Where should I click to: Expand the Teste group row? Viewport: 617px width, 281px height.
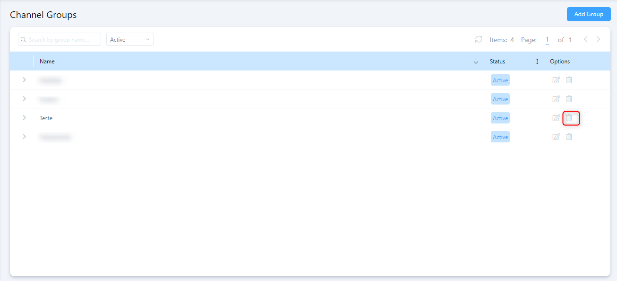tap(24, 118)
